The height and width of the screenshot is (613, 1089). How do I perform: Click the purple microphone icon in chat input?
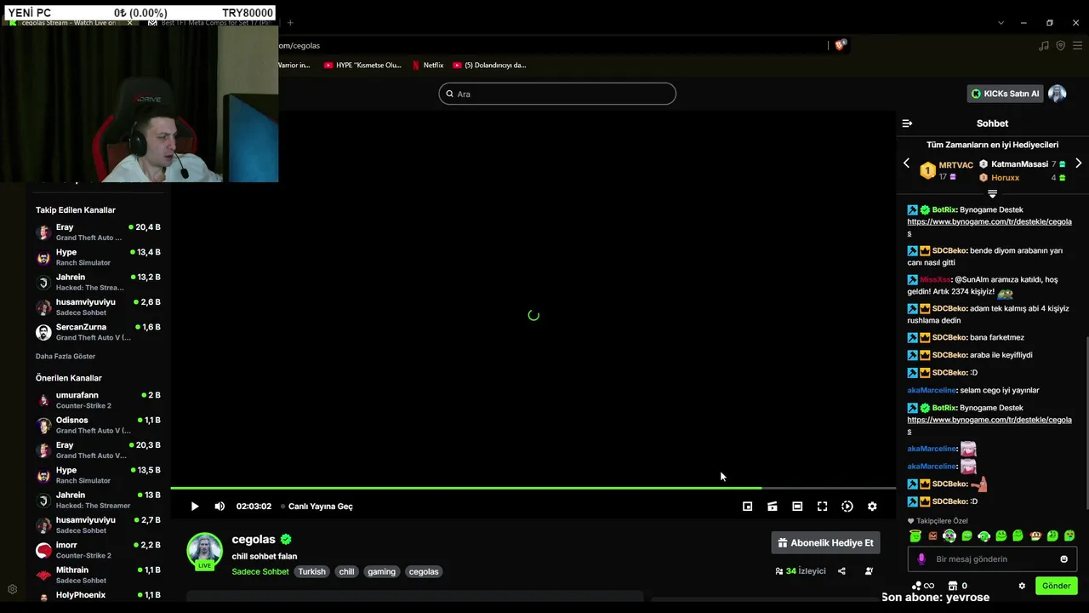click(x=921, y=559)
